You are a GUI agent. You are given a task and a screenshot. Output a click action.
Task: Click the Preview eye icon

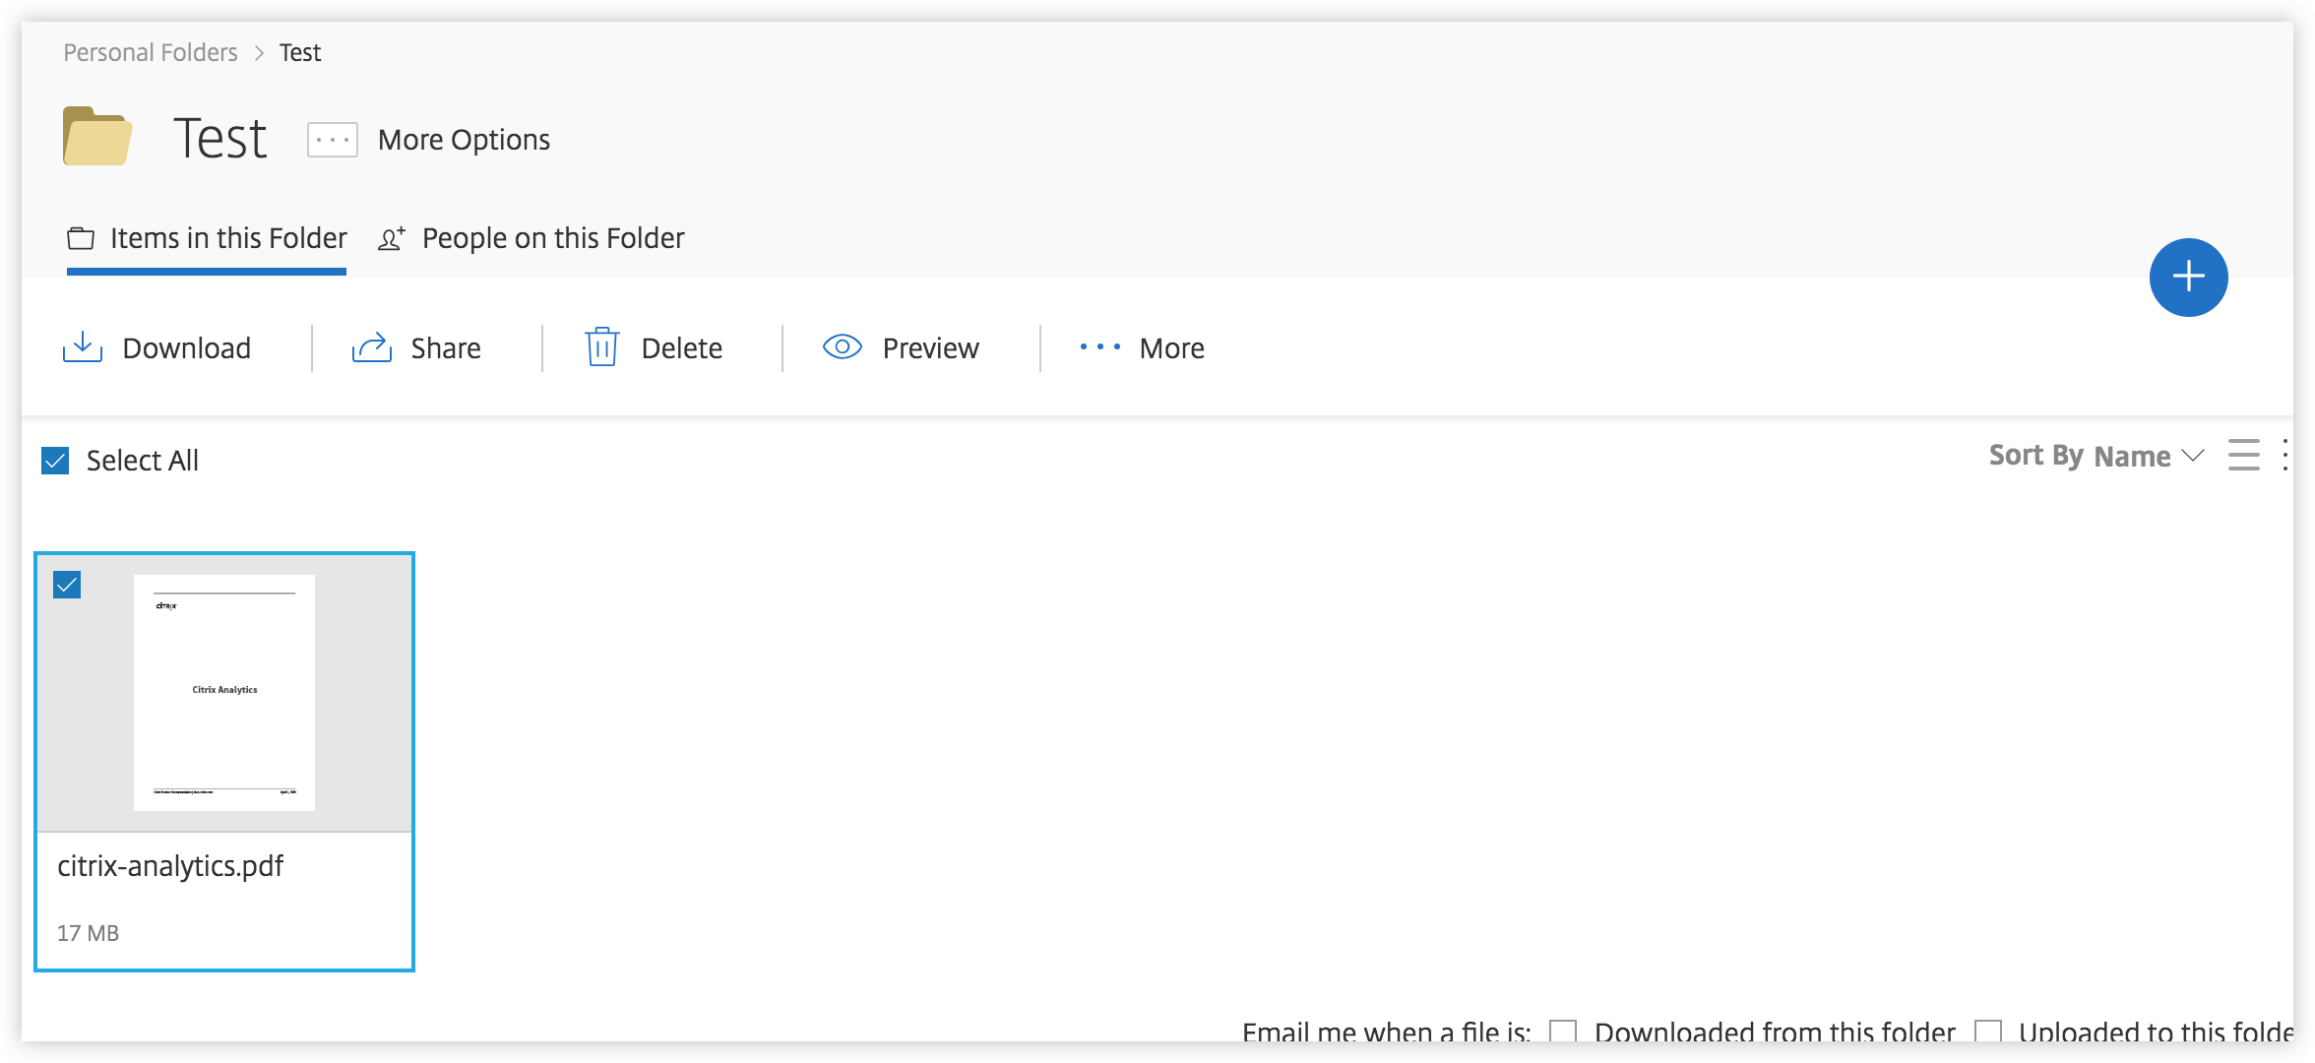coord(843,346)
